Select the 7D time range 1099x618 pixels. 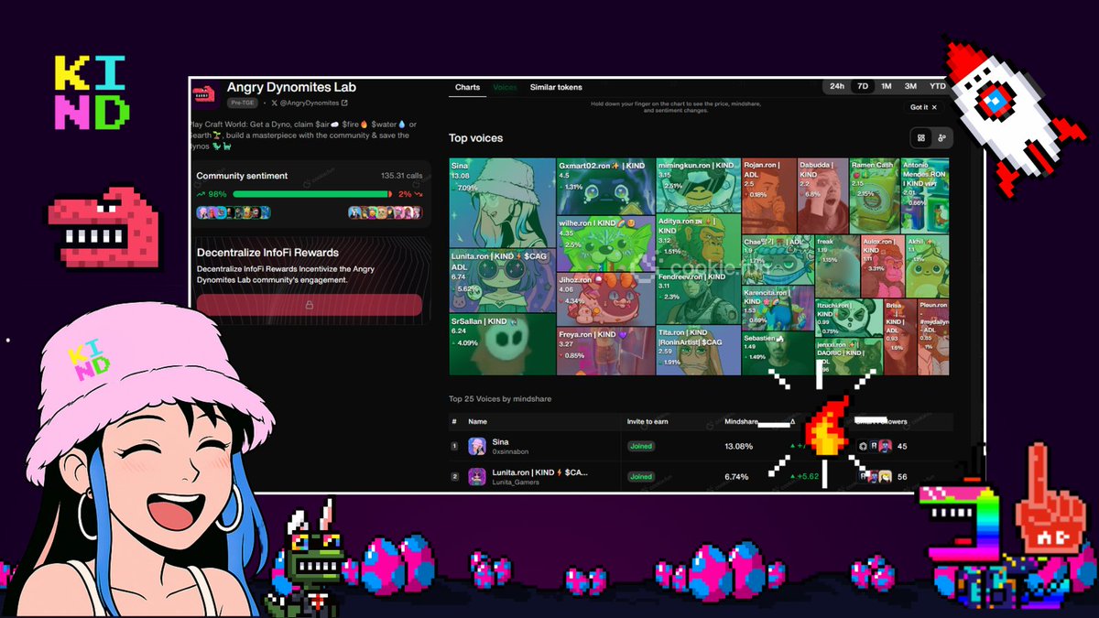[862, 86]
